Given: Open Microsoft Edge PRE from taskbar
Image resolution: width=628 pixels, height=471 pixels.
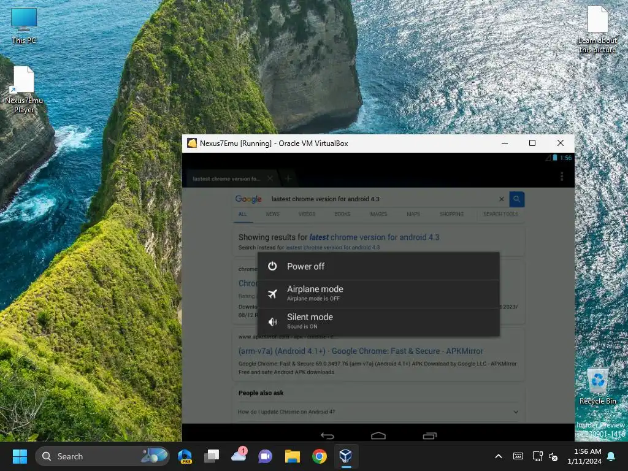Looking at the screenshot, I should pyautogui.click(x=185, y=456).
